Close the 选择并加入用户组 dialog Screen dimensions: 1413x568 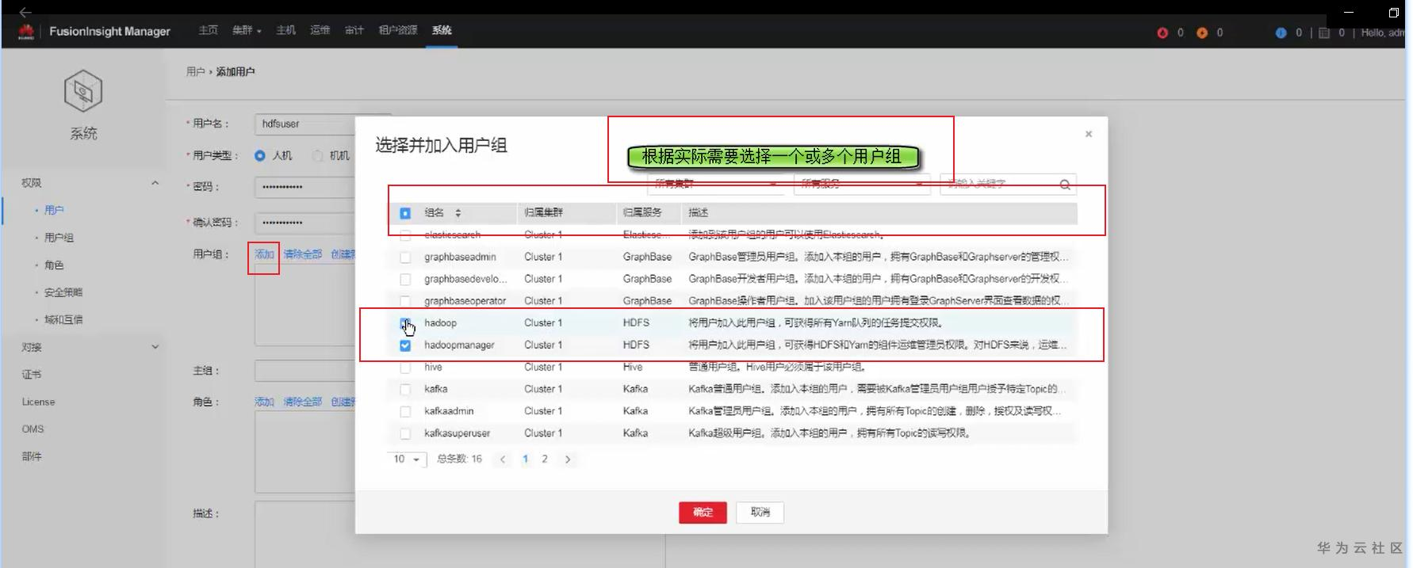click(x=1089, y=134)
